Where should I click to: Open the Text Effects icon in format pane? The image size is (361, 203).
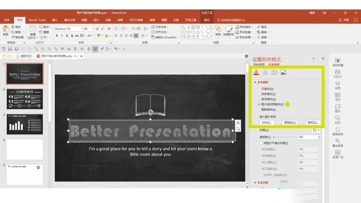[x=265, y=73]
